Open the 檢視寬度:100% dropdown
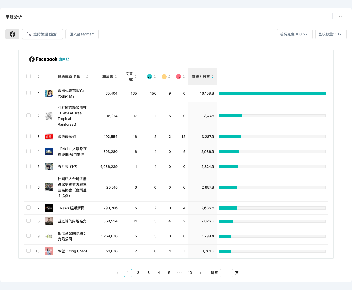This screenshot has width=352, height=290. (x=295, y=34)
